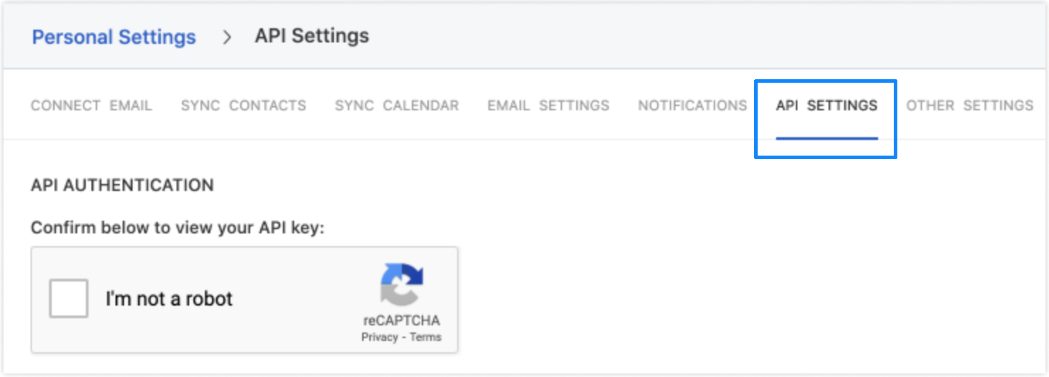Open the Connect Email tab
Viewport: 1049px width, 377px height.
pos(91,105)
